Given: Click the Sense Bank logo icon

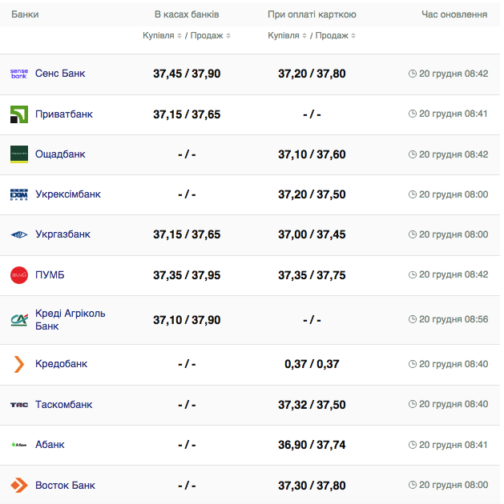Looking at the screenshot, I should pyautogui.click(x=18, y=74).
